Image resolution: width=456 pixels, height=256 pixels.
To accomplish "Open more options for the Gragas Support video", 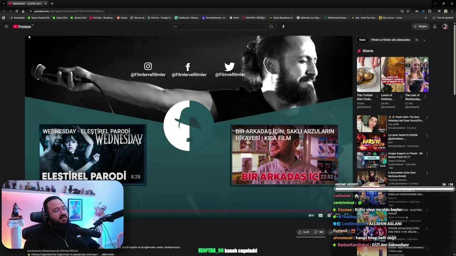I will tap(427, 154).
